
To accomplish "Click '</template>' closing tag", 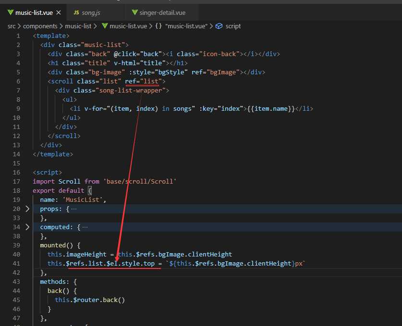I will coord(53,154).
